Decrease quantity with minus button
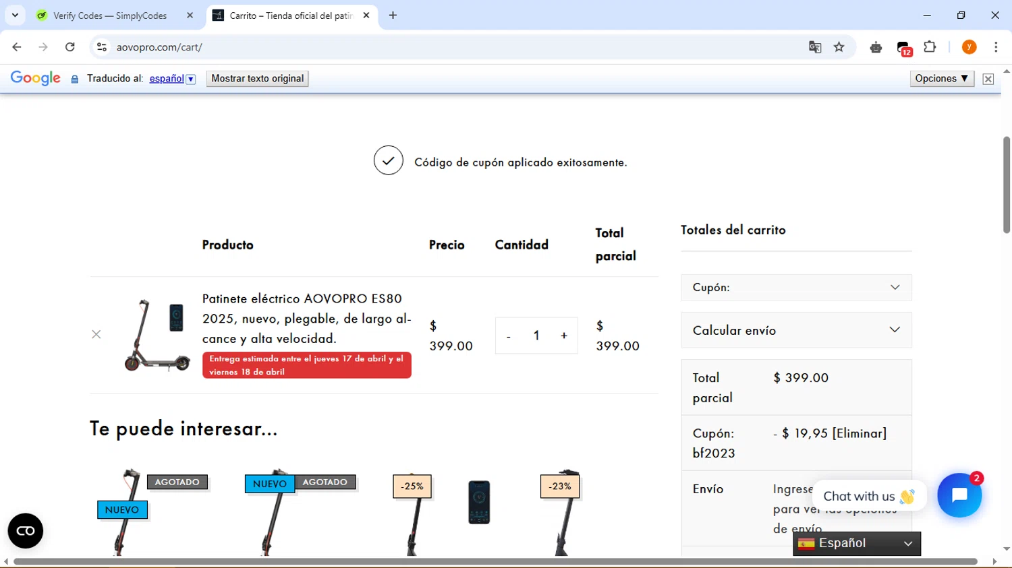1012x568 pixels. (509, 336)
